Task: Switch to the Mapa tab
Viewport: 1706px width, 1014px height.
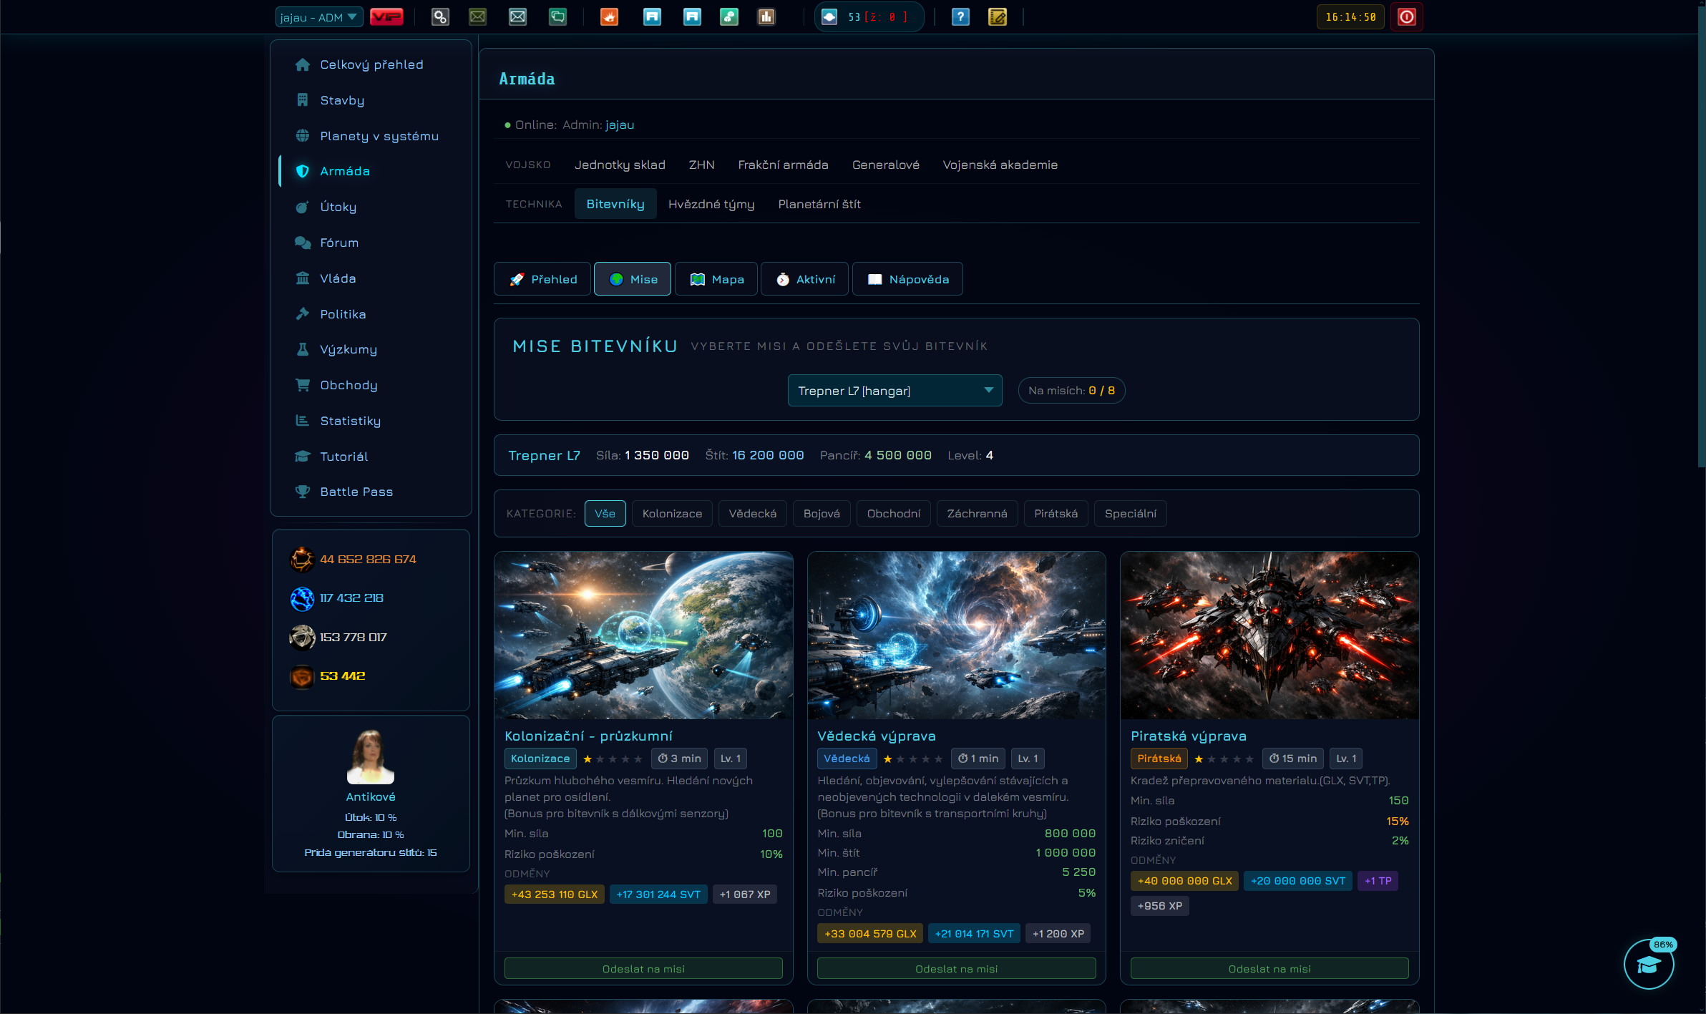Action: 716,279
